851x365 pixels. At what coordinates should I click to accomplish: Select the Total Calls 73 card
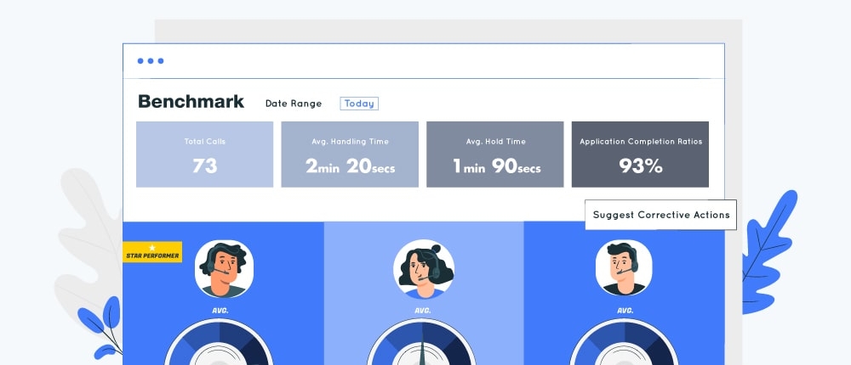pos(204,154)
